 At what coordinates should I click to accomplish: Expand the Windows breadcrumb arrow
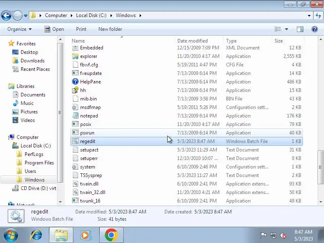(141, 15)
